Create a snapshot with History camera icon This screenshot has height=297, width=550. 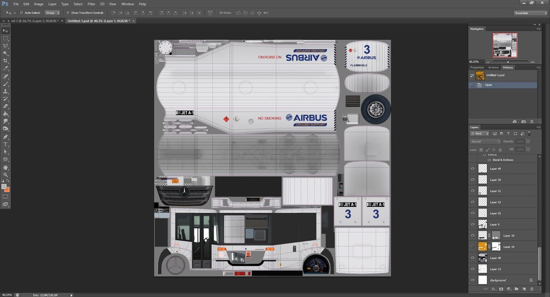[524, 122]
